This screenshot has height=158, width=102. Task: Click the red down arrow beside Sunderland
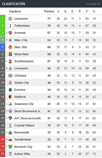(7, 140)
